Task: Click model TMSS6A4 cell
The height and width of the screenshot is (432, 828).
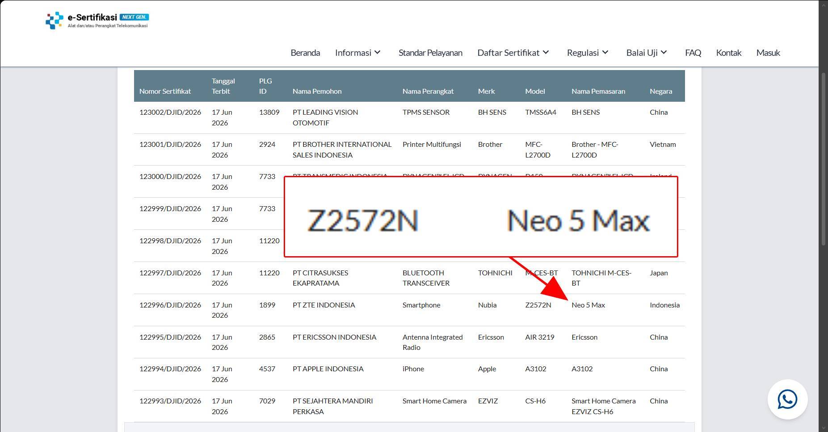Action: point(541,112)
